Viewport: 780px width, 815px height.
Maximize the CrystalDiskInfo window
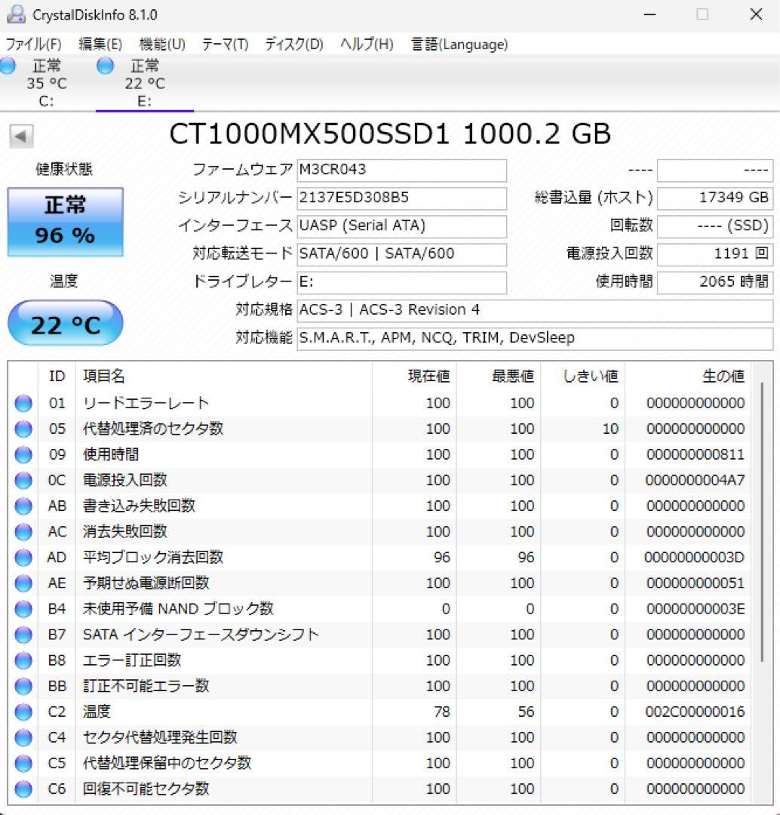pos(702,14)
